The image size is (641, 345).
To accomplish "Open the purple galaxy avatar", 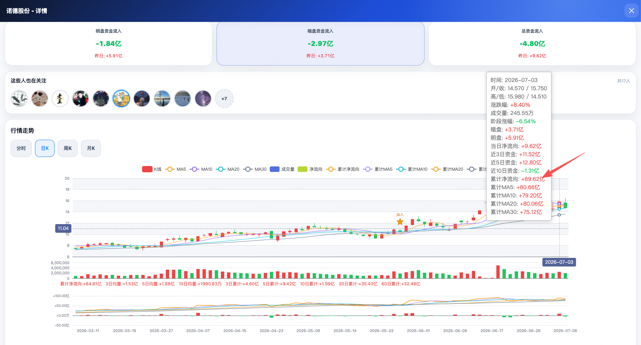I will pos(203,99).
